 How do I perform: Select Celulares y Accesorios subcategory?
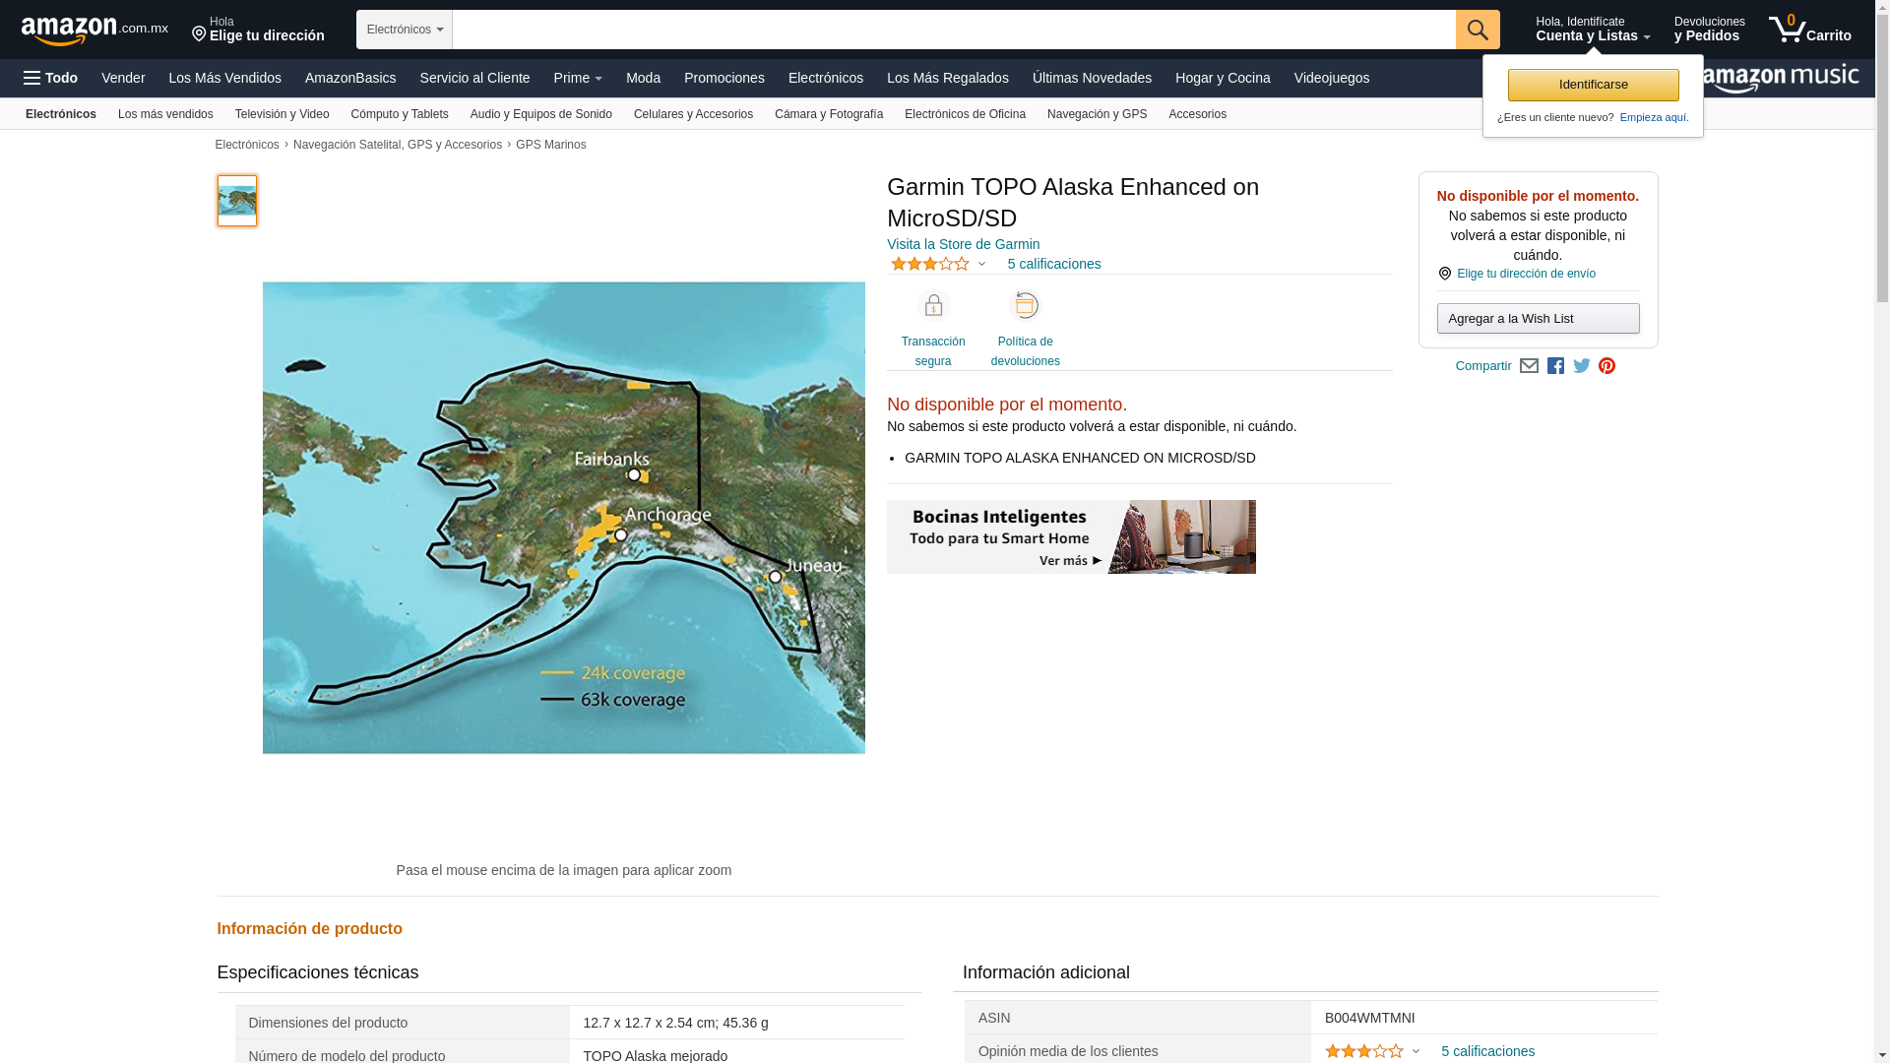(x=692, y=114)
